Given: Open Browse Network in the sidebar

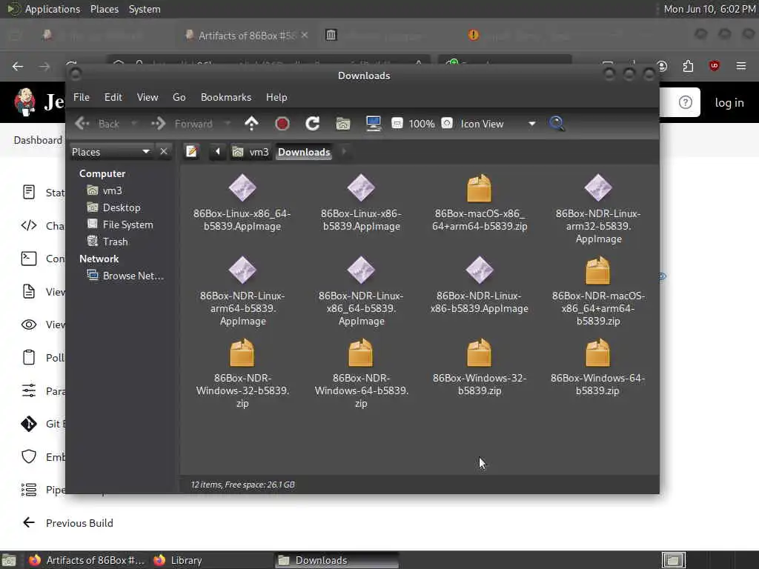Looking at the screenshot, I should [x=125, y=276].
